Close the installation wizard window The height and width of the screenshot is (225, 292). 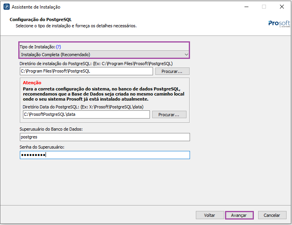281,7
